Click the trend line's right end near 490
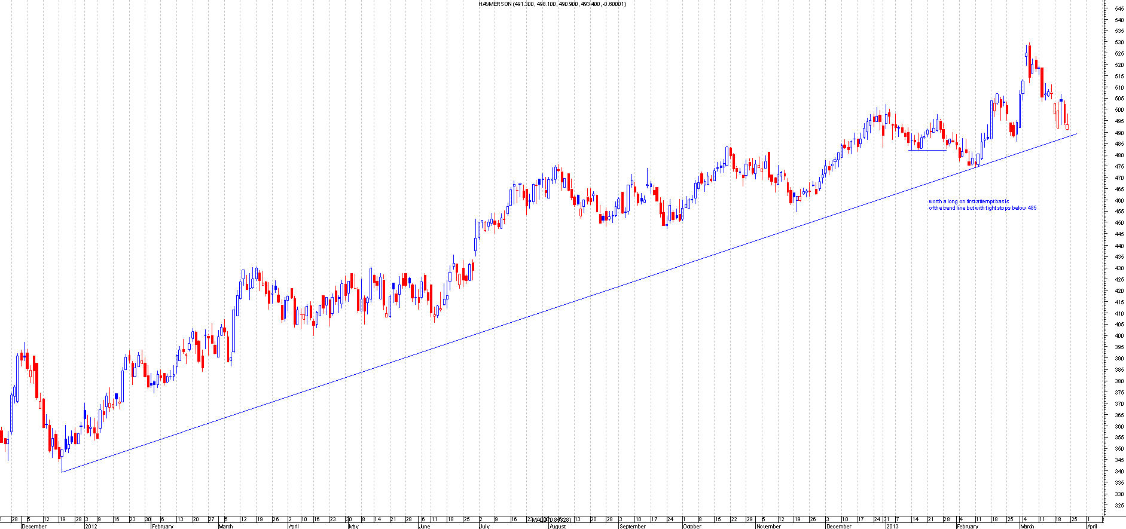 click(x=1076, y=134)
